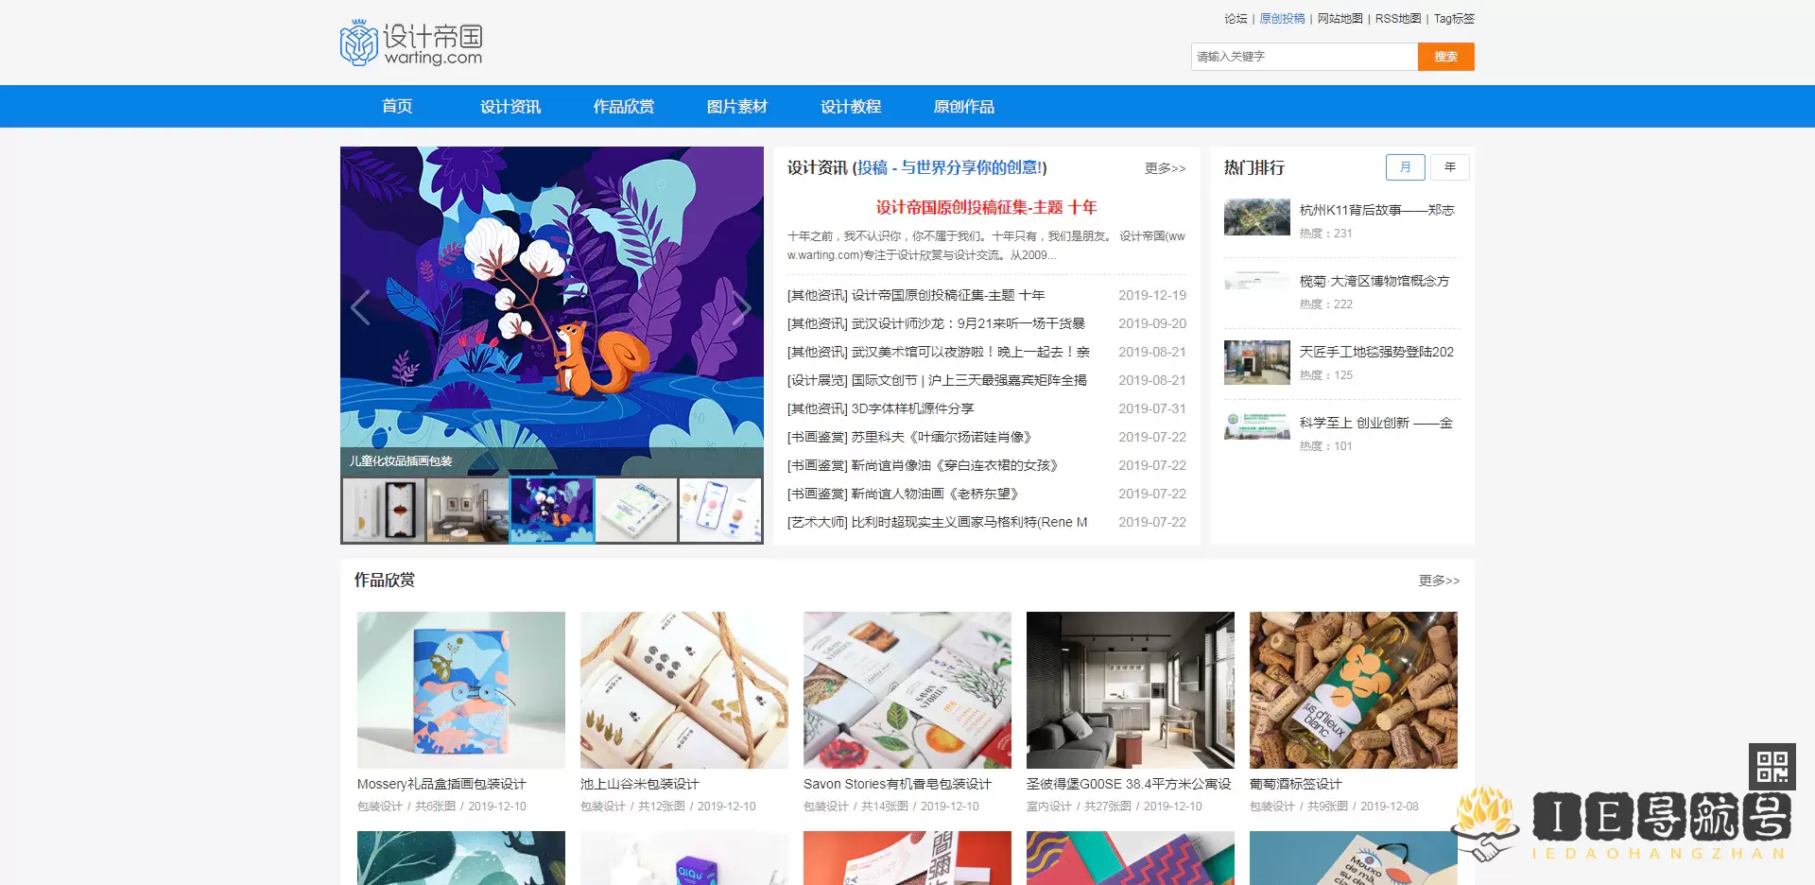Click 更多>> next to 作品欣赏
This screenshot has height=885, width=1815.
pyautogui.click(x=1438, y=581)
